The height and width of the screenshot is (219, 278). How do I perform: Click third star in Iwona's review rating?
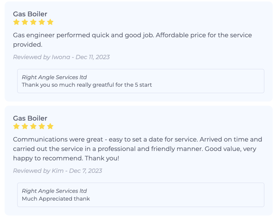tap(33, 22)
